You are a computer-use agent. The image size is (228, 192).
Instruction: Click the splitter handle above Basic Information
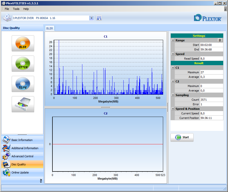[22, 135]
